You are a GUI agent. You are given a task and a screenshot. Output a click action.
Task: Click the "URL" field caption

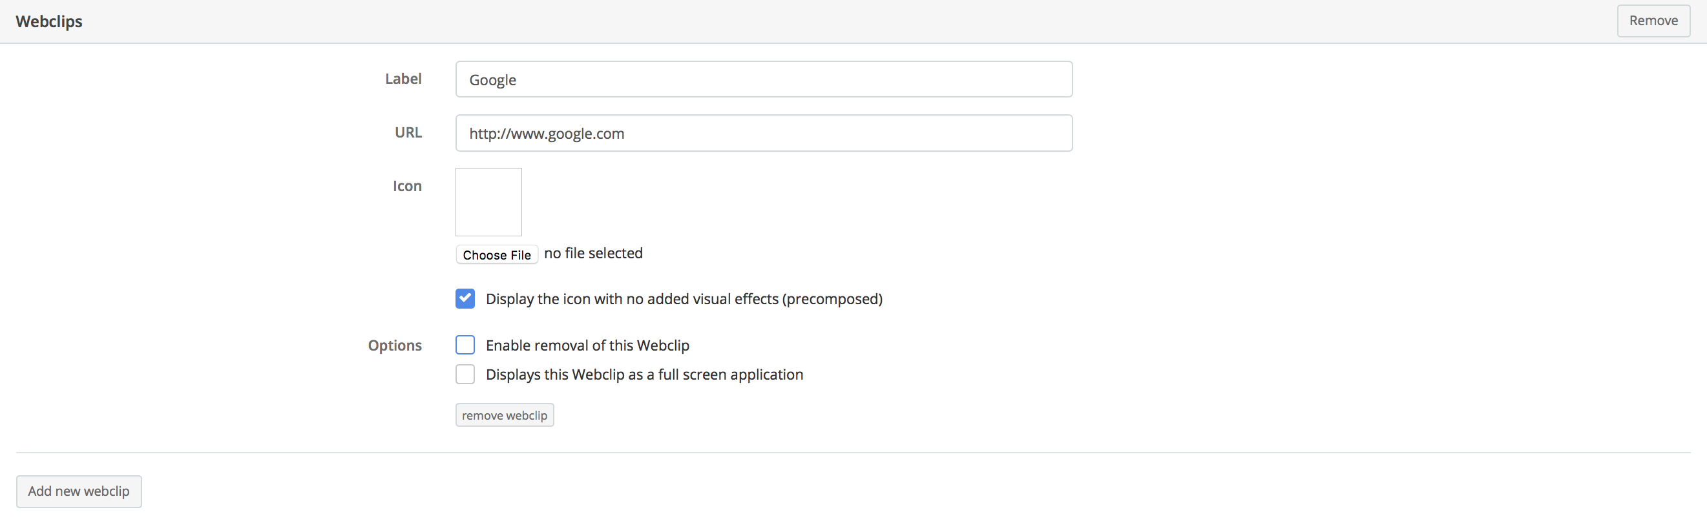(408, 133)
